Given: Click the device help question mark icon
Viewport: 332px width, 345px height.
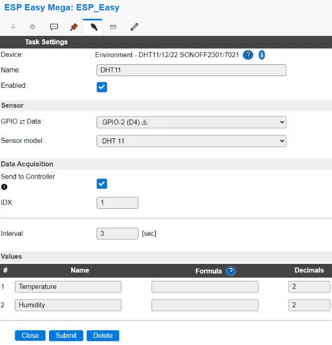Looking at the screenshot, I should (x=248, y=55).
